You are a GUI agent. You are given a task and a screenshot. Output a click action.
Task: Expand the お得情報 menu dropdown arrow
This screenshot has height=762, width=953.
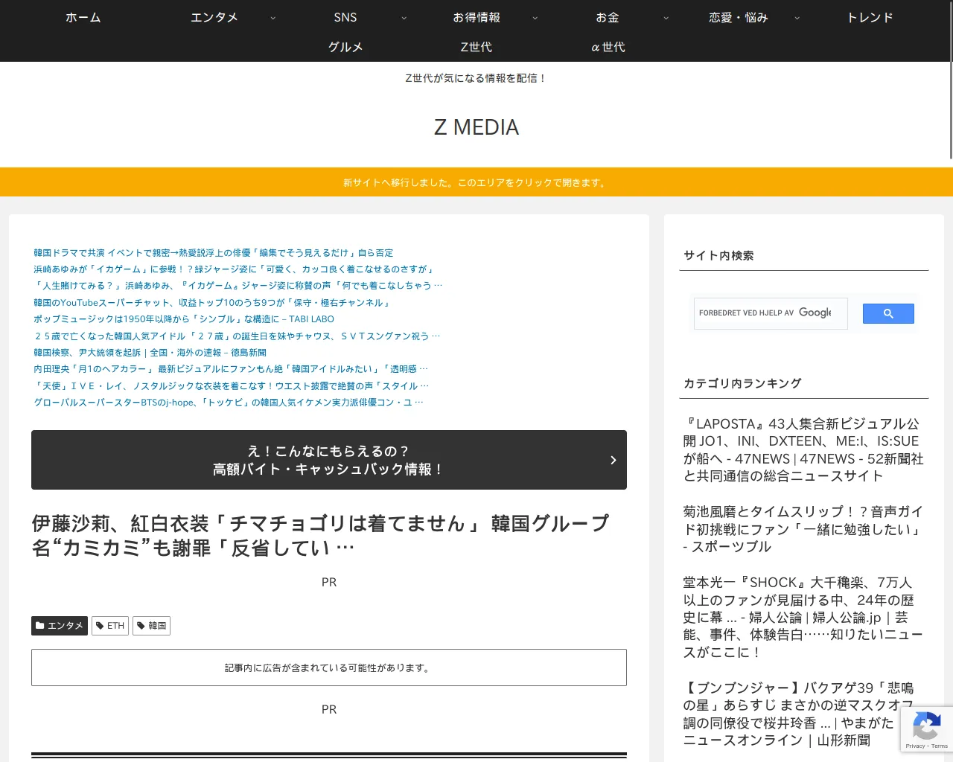pos(535,18)
